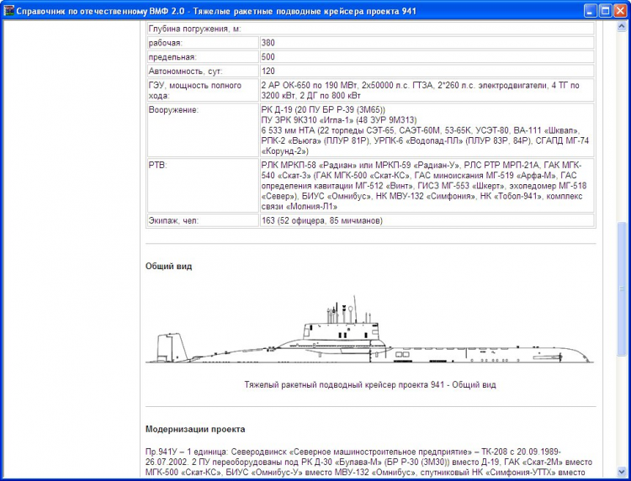Click the scrollbar up arrow
Viewport: 631px width, 481px height.
(621, 27)
